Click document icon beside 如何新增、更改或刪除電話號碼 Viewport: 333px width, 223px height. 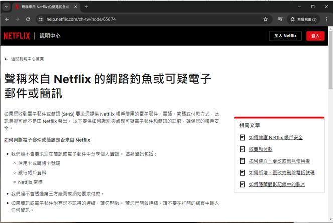242,173
